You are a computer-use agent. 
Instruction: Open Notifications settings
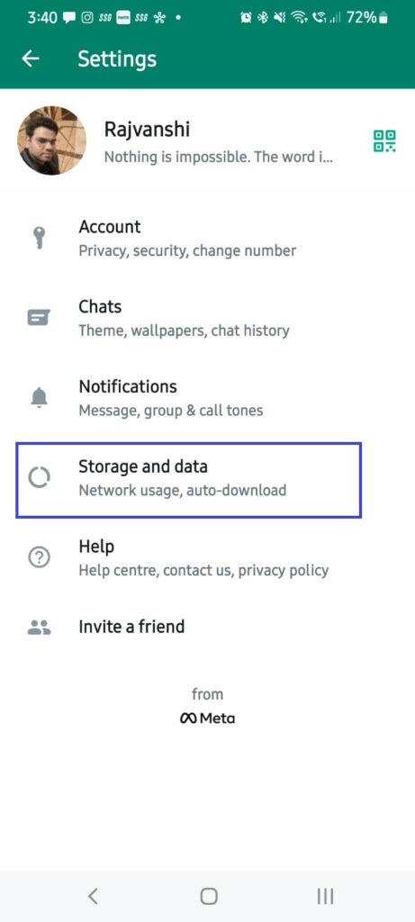(x=207, y=398)
